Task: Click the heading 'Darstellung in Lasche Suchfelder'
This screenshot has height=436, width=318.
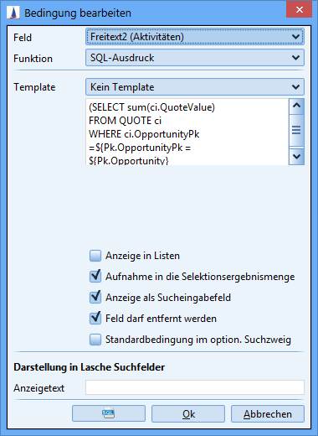Action: (90, 367)
